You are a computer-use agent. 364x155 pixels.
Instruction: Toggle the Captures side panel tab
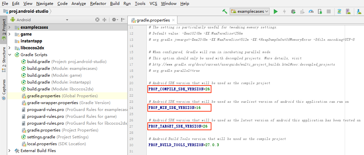(4, 89)
